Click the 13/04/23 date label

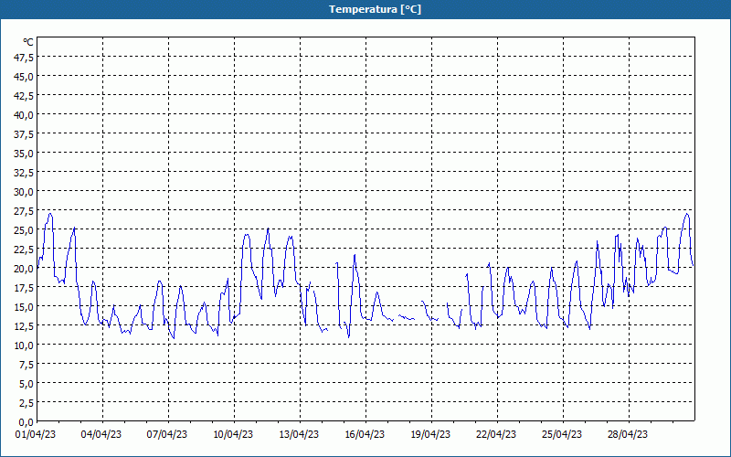point(299,434)
